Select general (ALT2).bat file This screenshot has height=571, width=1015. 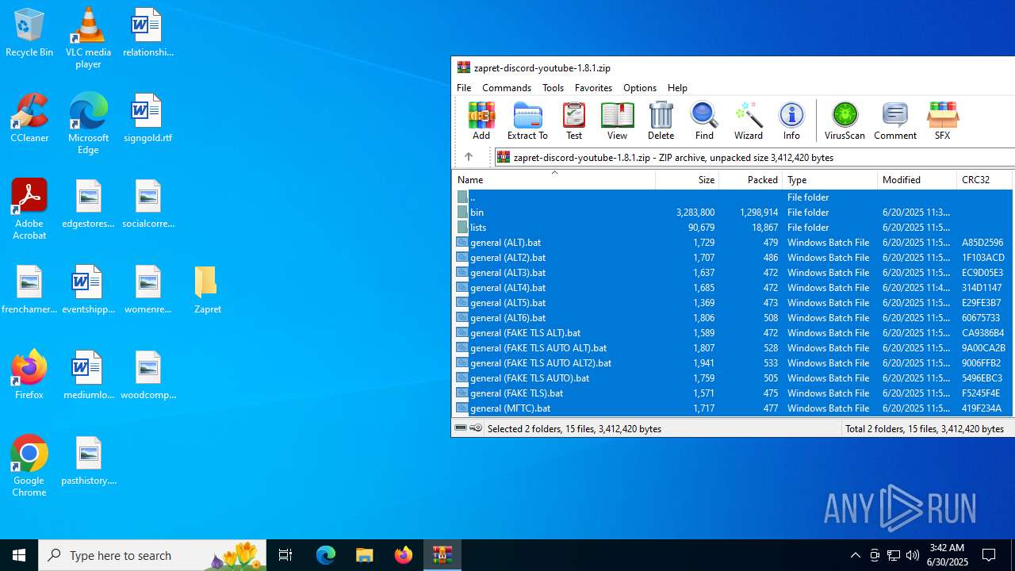tap(733, 258)
